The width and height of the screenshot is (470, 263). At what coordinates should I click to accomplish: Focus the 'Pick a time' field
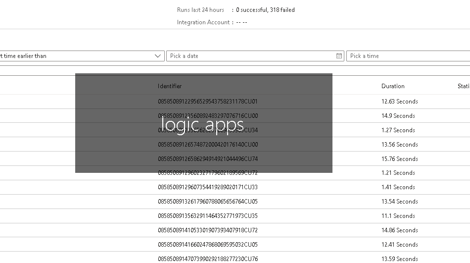click(x=408, y=56)
